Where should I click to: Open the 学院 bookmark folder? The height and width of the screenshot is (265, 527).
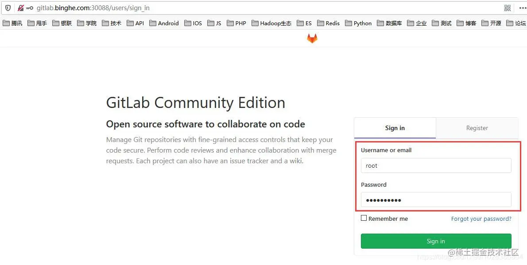[x=87, y=23]
